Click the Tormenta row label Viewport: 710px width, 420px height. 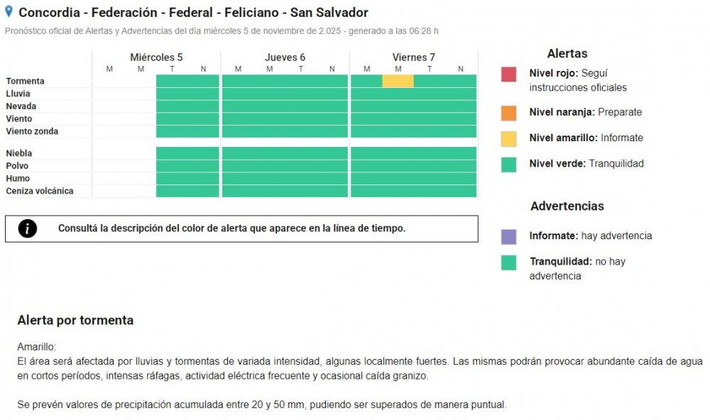click(x=26, y=82)
